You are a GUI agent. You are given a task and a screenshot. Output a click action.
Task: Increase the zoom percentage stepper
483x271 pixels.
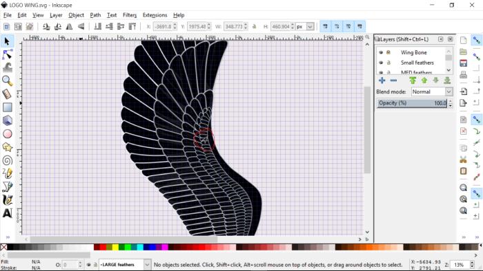472,263
